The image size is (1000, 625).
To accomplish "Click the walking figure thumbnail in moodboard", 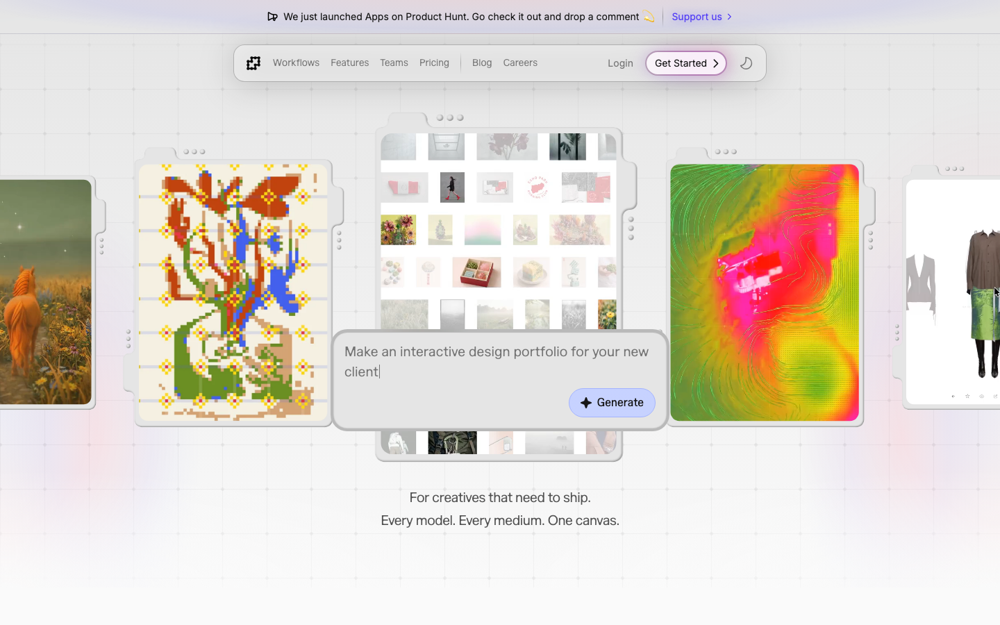I will [x=452, y=187].
